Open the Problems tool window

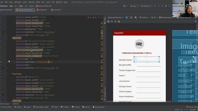65,107
